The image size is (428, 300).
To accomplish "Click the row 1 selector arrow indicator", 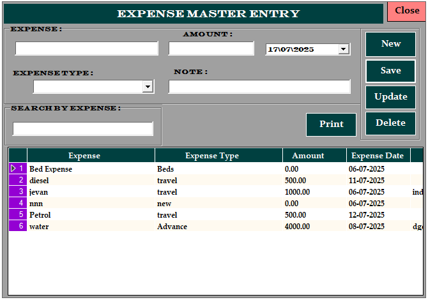I will (x=13, y=169).
